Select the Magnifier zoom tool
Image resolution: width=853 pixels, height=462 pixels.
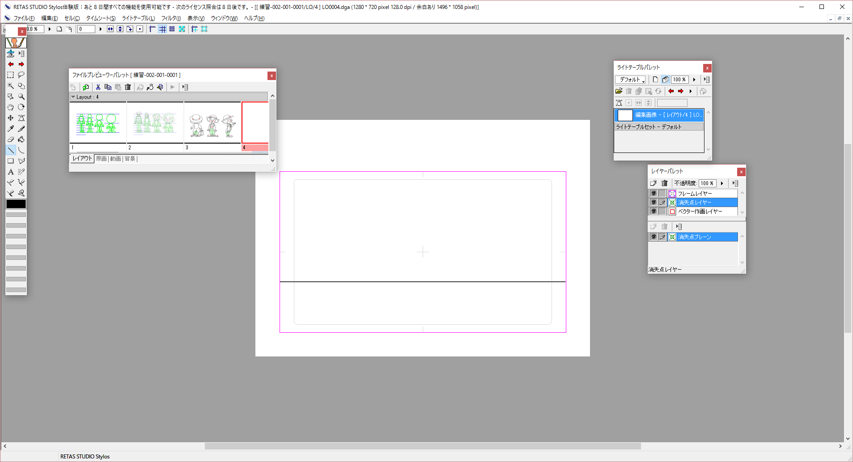tap(21, 97)
